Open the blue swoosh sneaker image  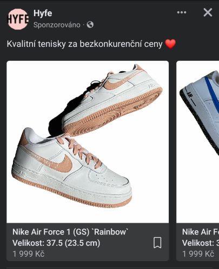[198, 142]
